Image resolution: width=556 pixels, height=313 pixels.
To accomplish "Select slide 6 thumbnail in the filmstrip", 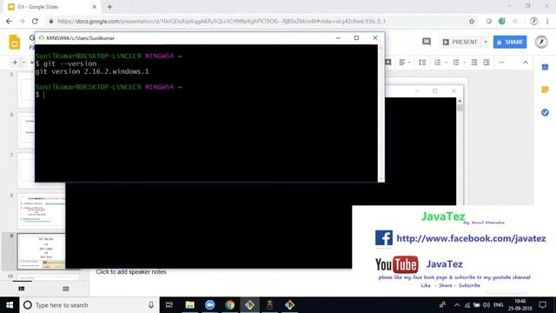I will [x=27, y=130].
